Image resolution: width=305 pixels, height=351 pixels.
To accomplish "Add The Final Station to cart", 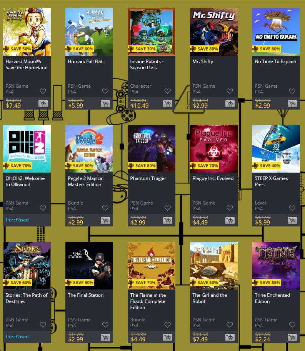I will [x=105, y=337].
